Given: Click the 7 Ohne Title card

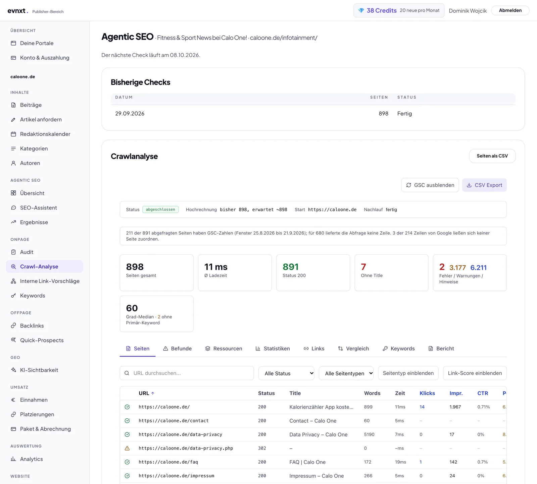Looking at the screenshot, I should coord(391,273).
